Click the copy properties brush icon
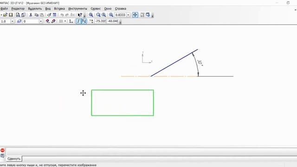The height and width of the screenshot is (167, 297). pyautogui.click(x=49, y=15)
